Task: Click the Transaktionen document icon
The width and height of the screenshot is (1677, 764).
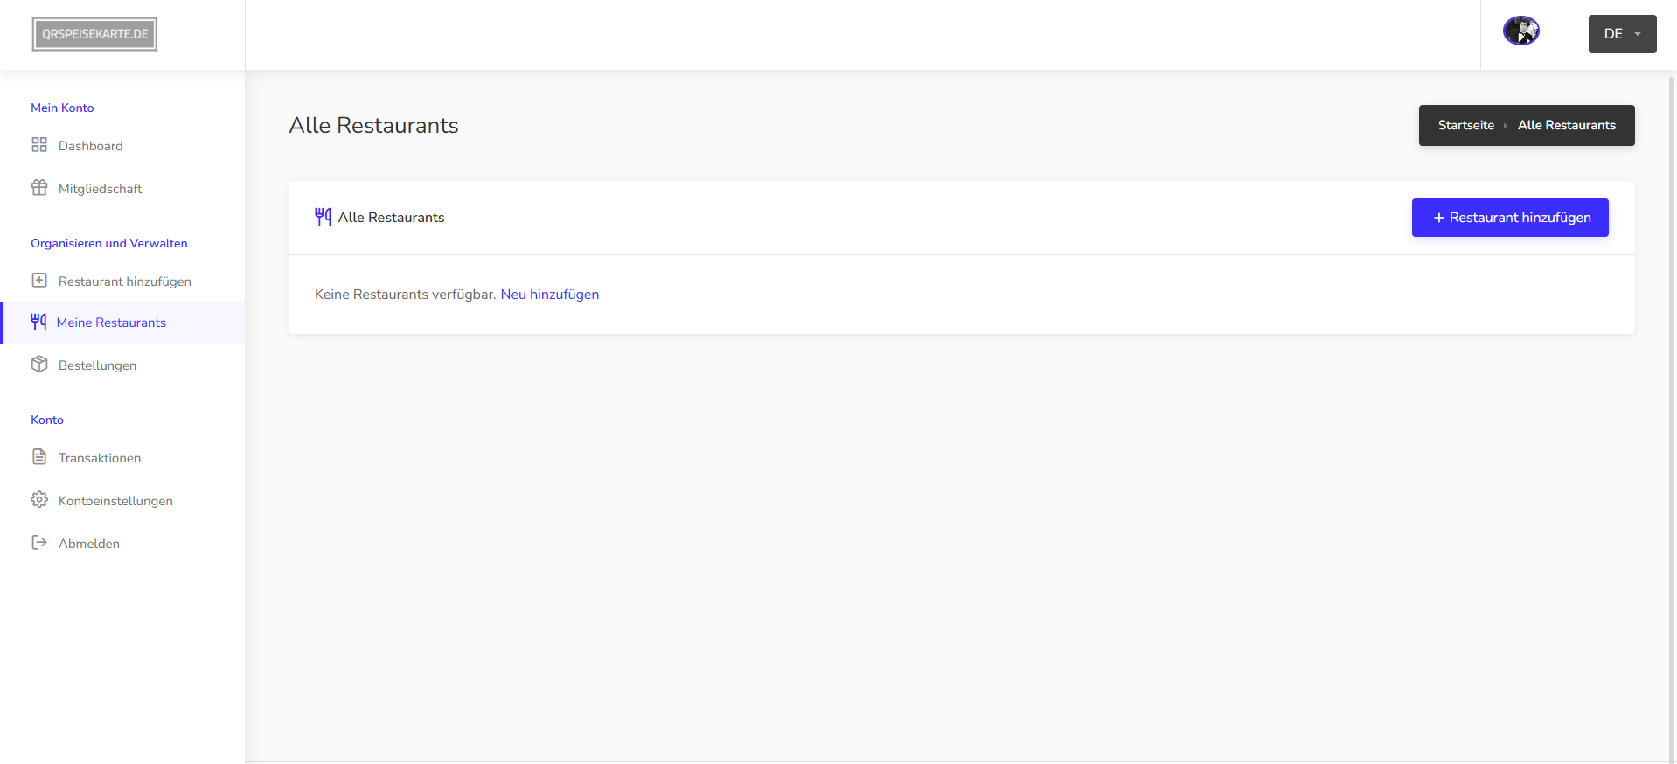Action: (39, 457)
